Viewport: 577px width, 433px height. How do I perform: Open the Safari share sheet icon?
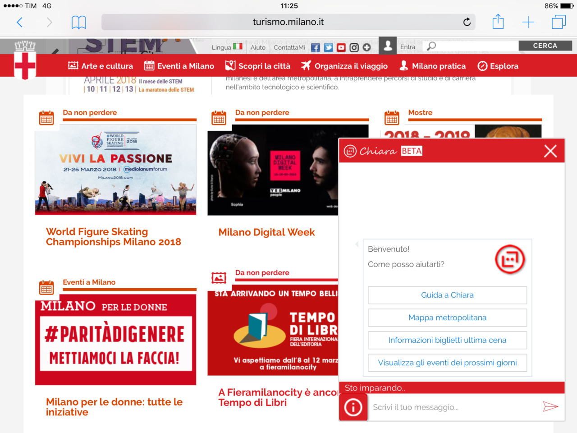498,21
